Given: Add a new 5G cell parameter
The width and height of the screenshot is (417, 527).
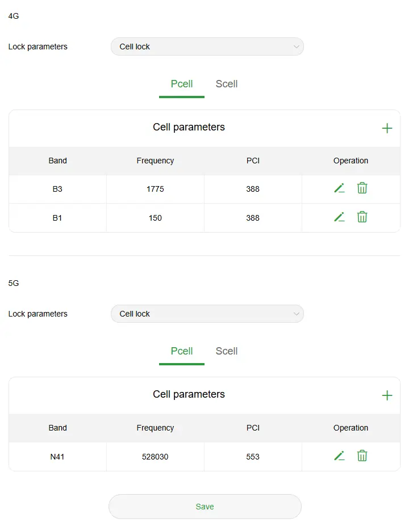Looking at the screenshot, I should pos(387,395).
